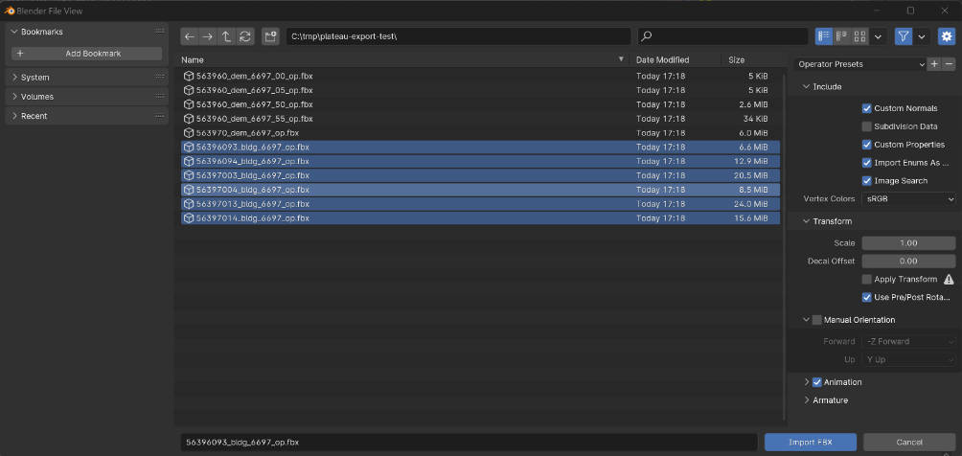Open display settings dropdown arrow
Viewport: 962px width, 456px height.
(878, 36)
